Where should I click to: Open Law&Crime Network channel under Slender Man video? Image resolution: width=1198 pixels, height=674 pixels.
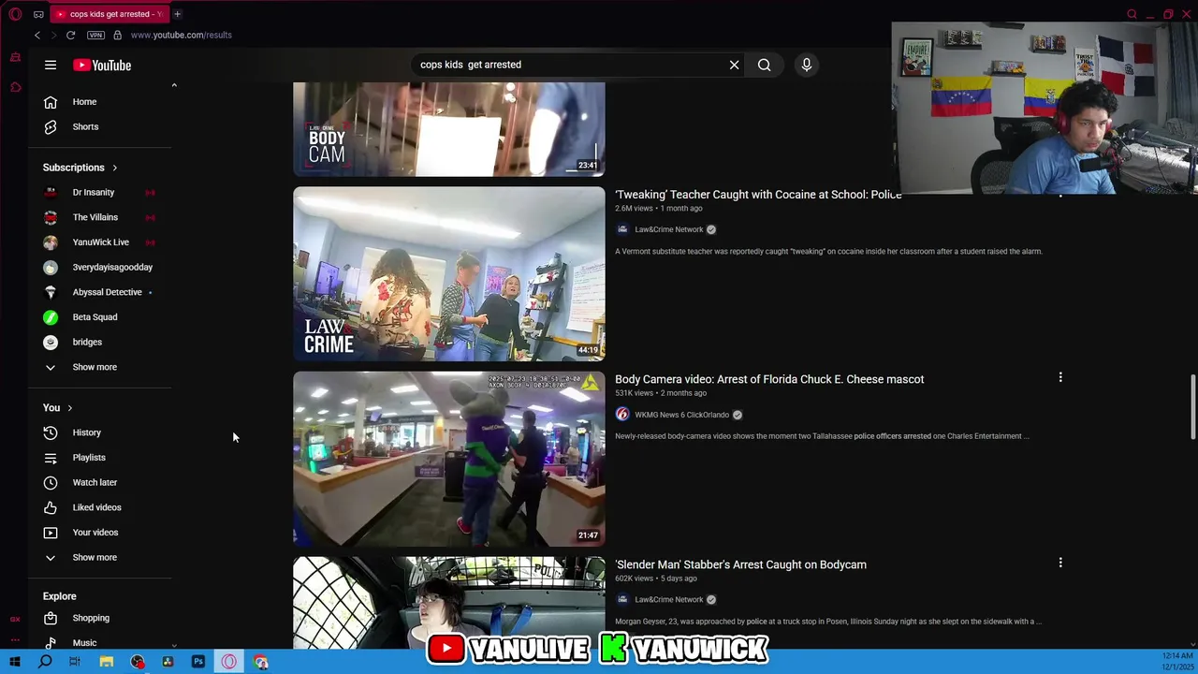pos(668,599)
